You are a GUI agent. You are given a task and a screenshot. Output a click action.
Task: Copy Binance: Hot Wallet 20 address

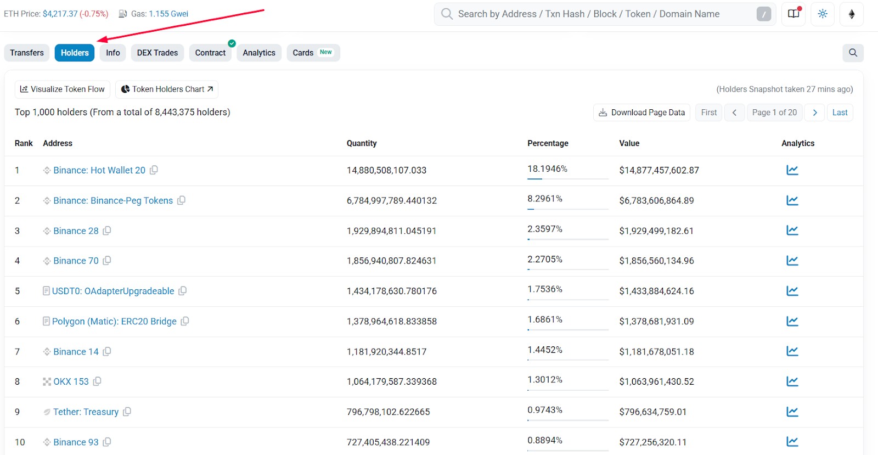[154, 170]
